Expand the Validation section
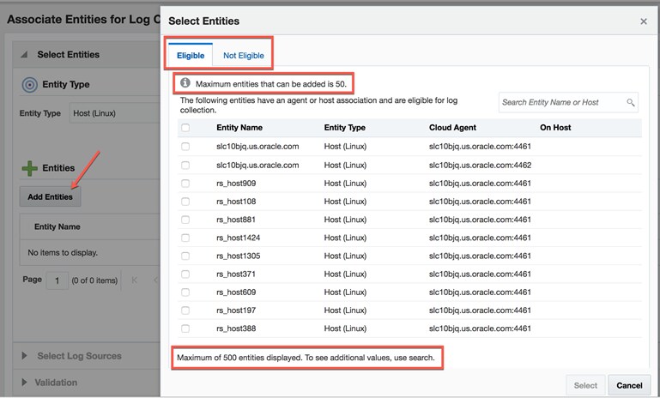This screenshot has width=660, height=398. (x=24, y=383)
